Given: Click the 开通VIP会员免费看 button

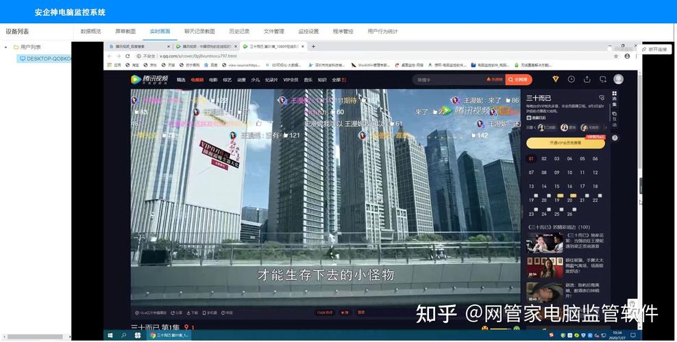Looking at the screenshot, I should (565, 143).
